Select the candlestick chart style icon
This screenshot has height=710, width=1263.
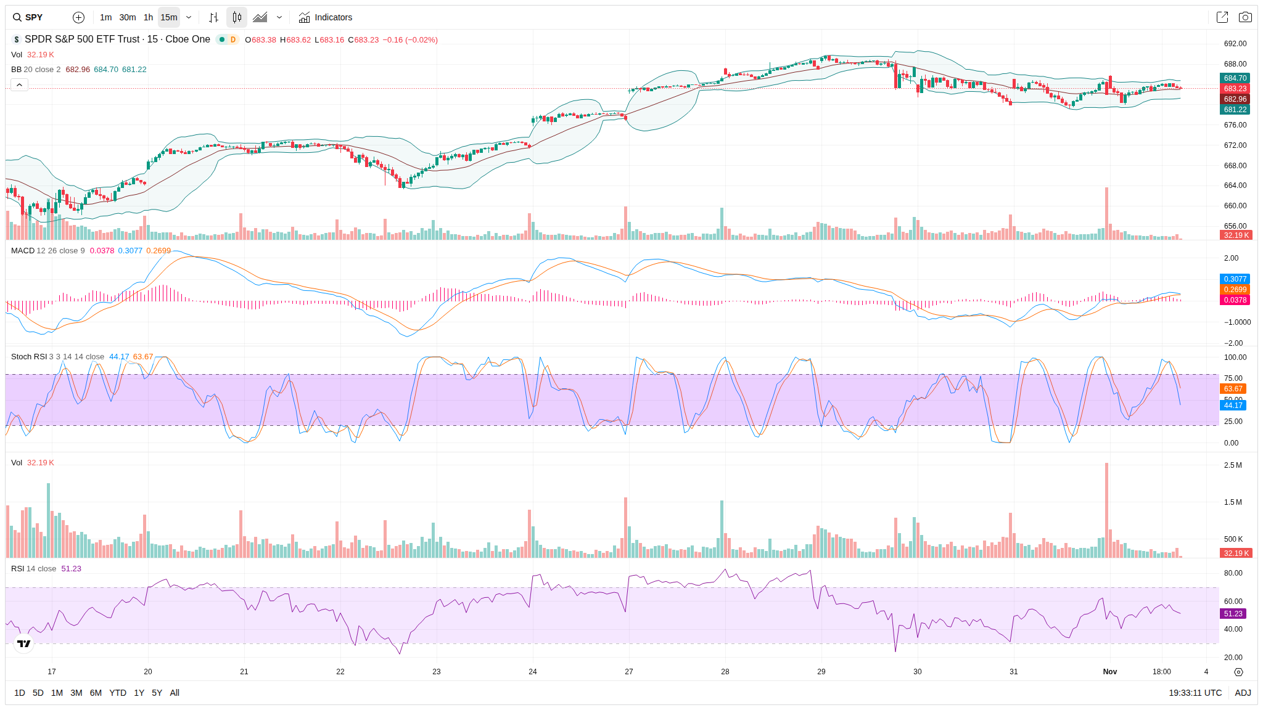pyautogui.click(x=237, y=17)
